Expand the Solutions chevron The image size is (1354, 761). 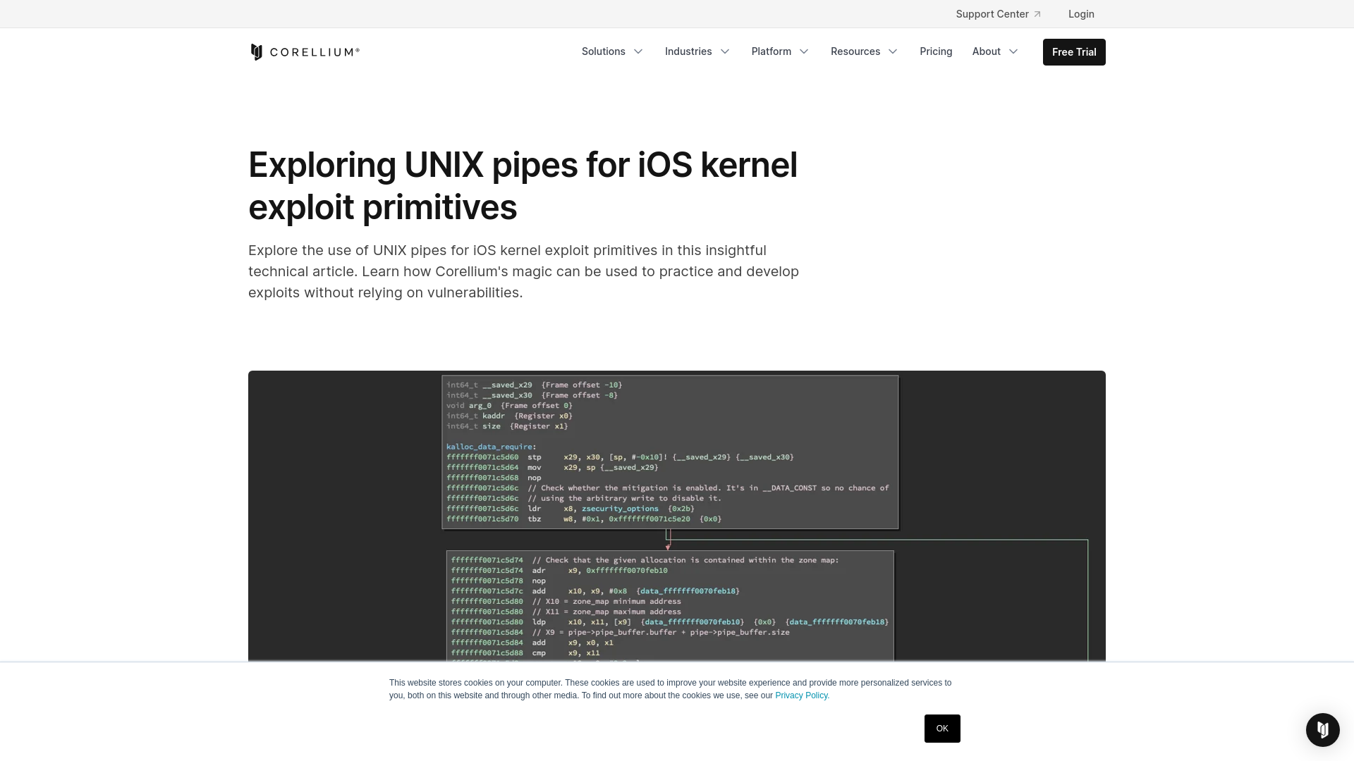pos(638,51)
